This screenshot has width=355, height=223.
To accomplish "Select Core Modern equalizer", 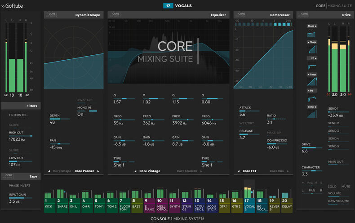I will 187,171.
